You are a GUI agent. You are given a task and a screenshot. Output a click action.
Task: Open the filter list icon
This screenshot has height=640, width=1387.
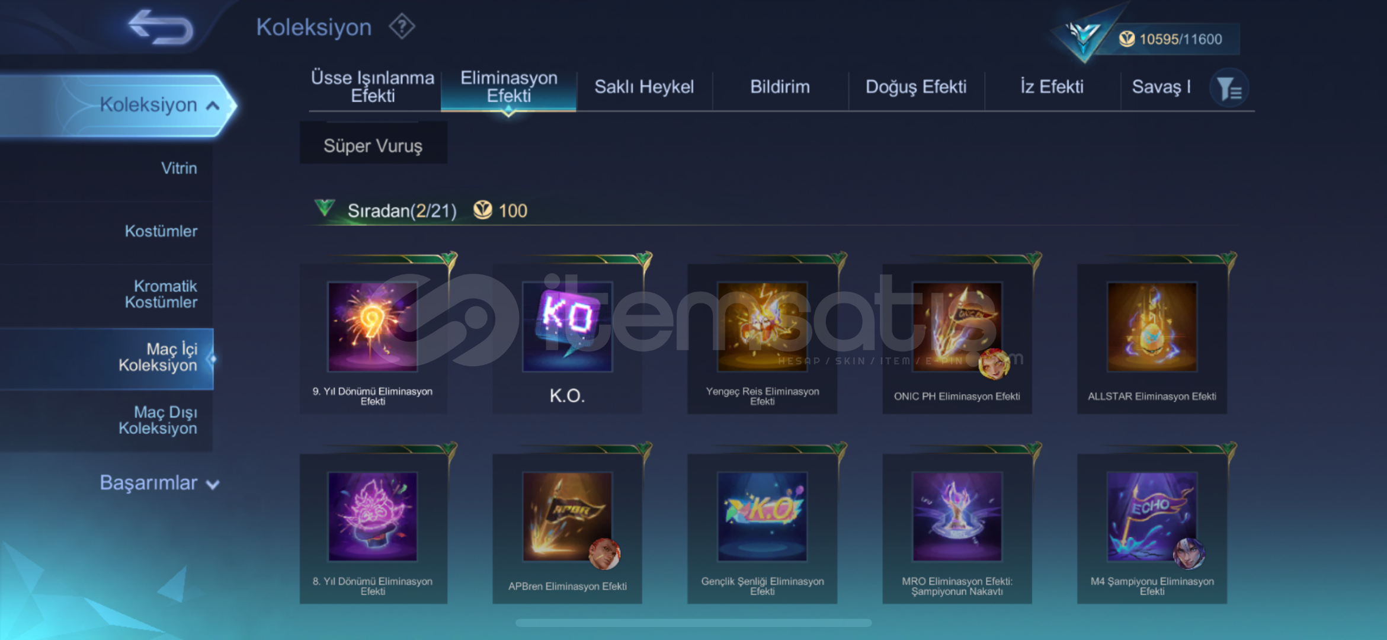pos(1229,89)
